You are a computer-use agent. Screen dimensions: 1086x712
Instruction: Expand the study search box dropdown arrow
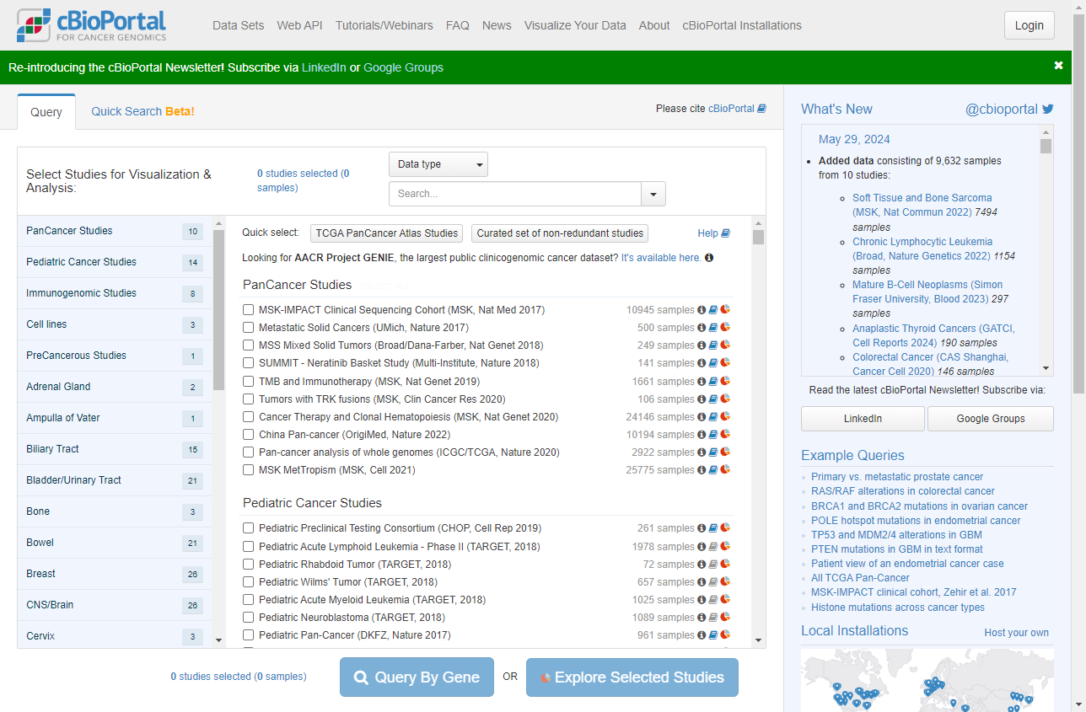653,194
